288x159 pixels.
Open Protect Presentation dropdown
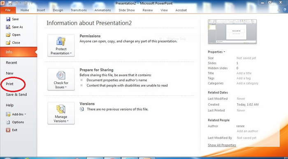click(x=61, y=45)
